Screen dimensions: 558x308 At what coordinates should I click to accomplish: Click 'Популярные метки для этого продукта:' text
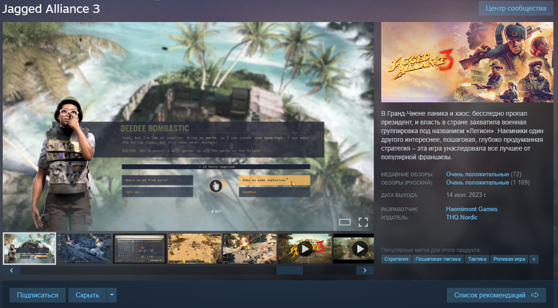(431, 250)
